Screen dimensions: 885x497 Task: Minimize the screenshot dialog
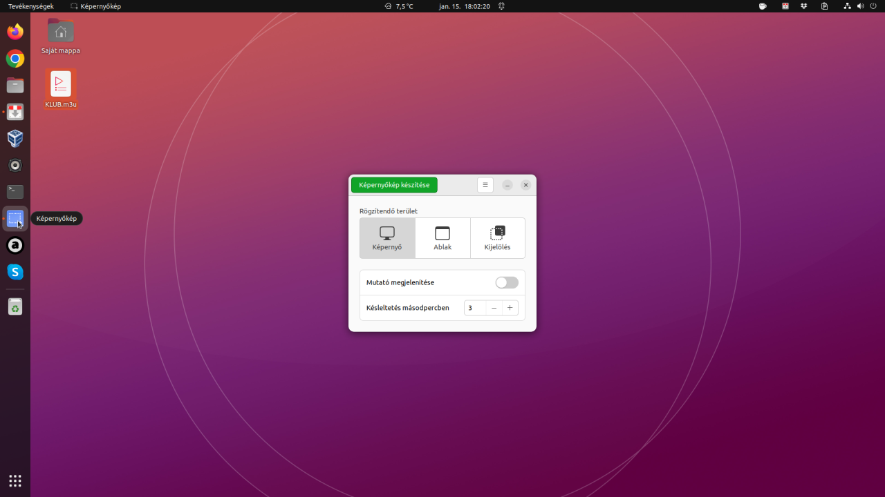click(x=507, y=185)
